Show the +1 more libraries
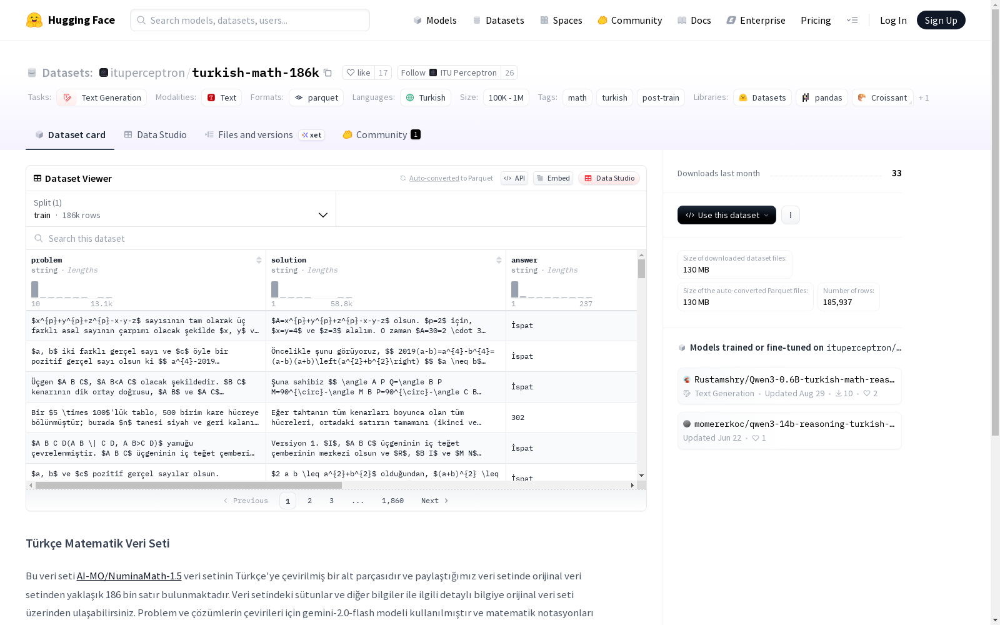Image resolution: width=1000 pixels, height=625 pixels. 924,97
